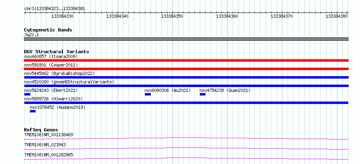Select the blue nsv5445462 variant bar
The height and width of the screenshot is (164, 360).
pos(186,77)
